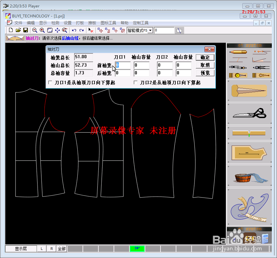Open the 帮助 menu
This screenshot has height=258, width=277.
tap(125, 23)
